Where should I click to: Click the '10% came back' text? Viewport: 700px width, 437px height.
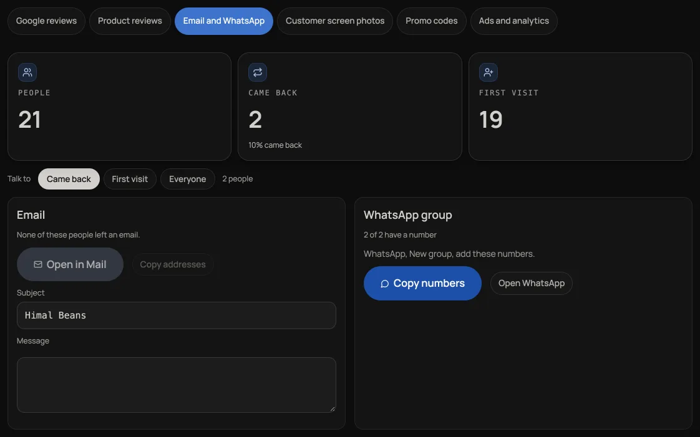275,145
